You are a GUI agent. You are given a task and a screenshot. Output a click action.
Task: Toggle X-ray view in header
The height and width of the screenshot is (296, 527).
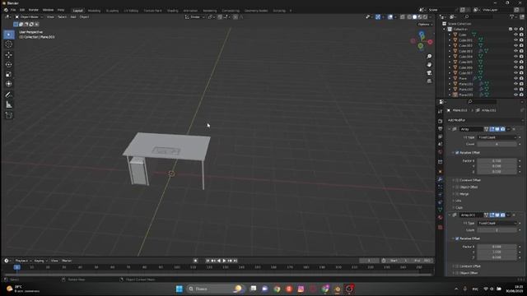pos(403,16)
